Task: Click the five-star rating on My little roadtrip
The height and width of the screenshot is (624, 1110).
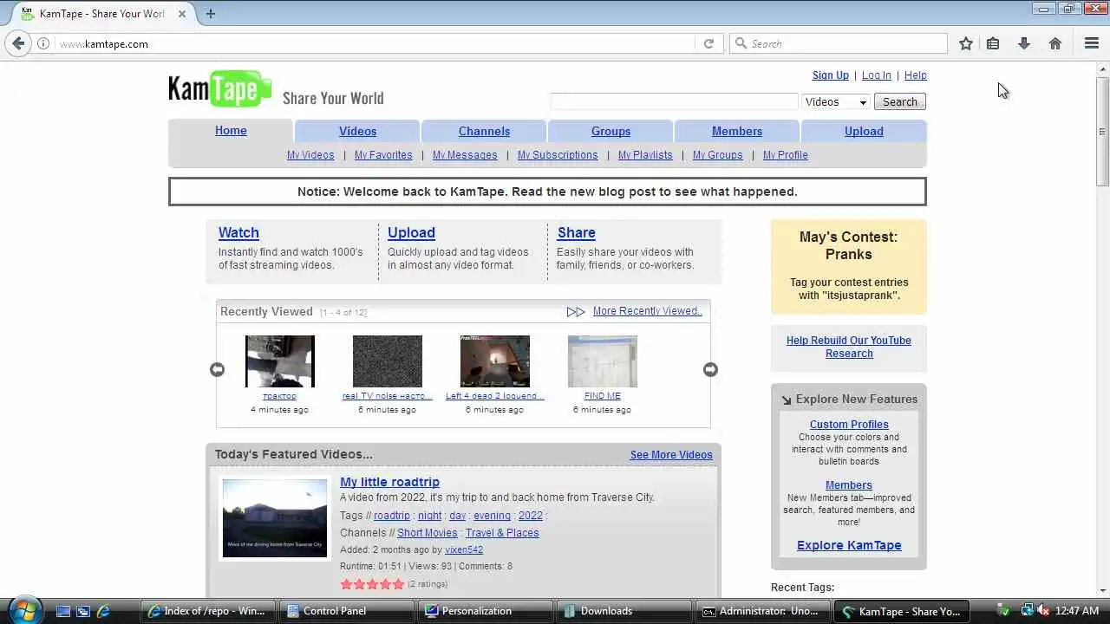Action: [x=372, y=584]
